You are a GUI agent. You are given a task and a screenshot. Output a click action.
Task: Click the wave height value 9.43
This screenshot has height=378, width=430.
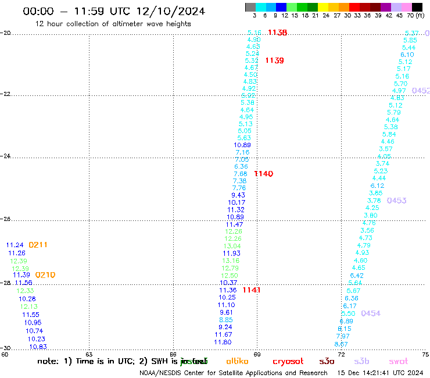[238, 195]
